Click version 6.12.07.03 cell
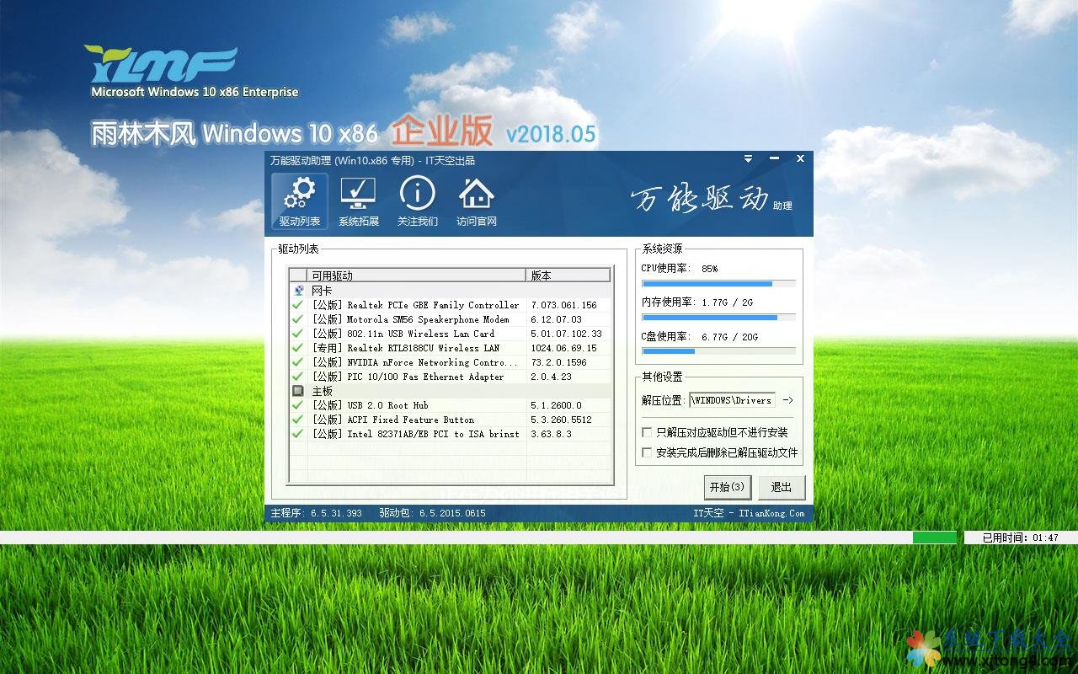The image size is (1078, 674). coord(556,319)
